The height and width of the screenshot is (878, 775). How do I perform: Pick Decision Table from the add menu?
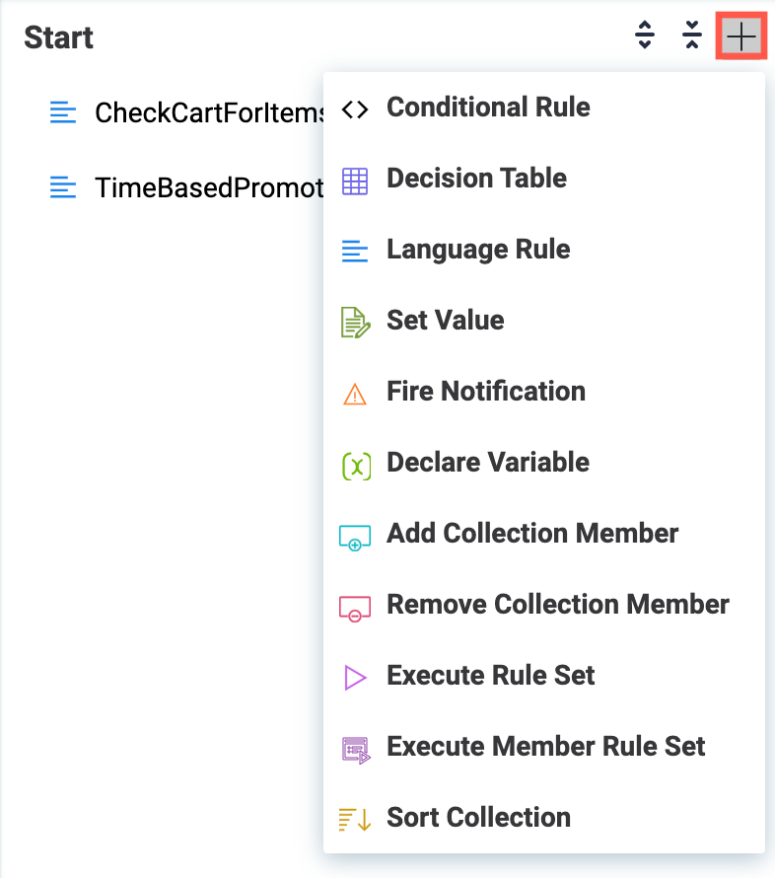[476, 179]
